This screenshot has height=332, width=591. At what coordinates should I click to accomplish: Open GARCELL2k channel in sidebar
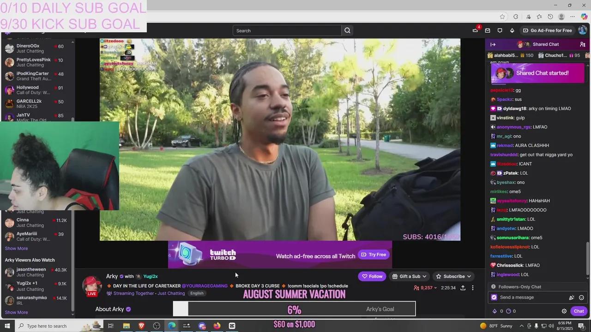click(37, 104)
